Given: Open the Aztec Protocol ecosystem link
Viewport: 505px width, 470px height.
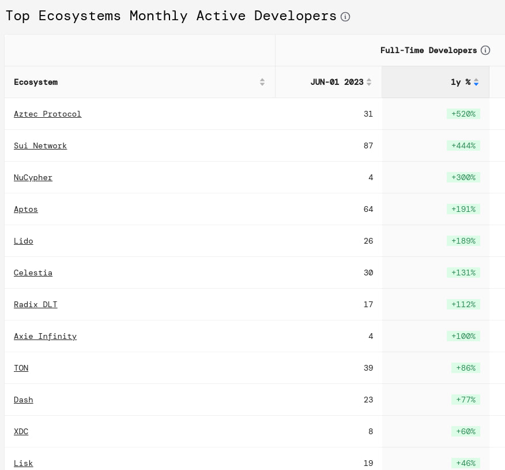Looking at the screenshot, I should [x=47, y=114].
